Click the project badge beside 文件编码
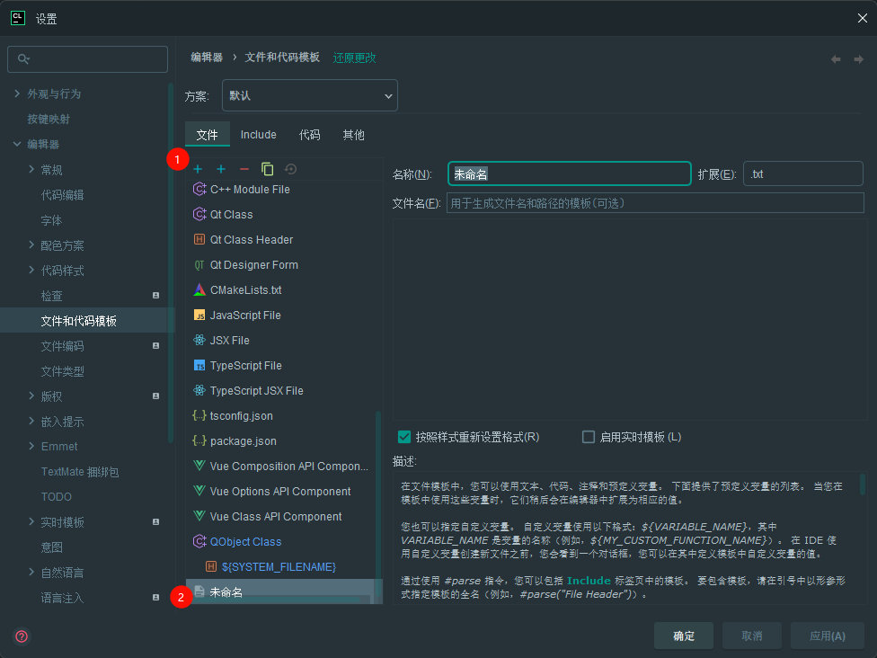Viewport: 877px width, 658px height. click(156, 346)
